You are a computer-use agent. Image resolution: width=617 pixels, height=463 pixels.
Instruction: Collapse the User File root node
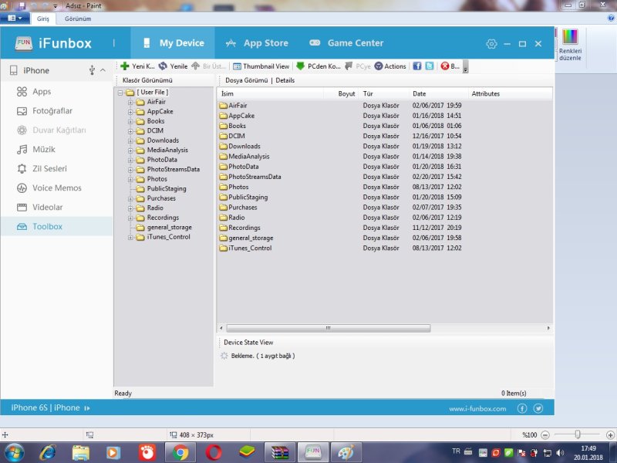pos(120,93)
